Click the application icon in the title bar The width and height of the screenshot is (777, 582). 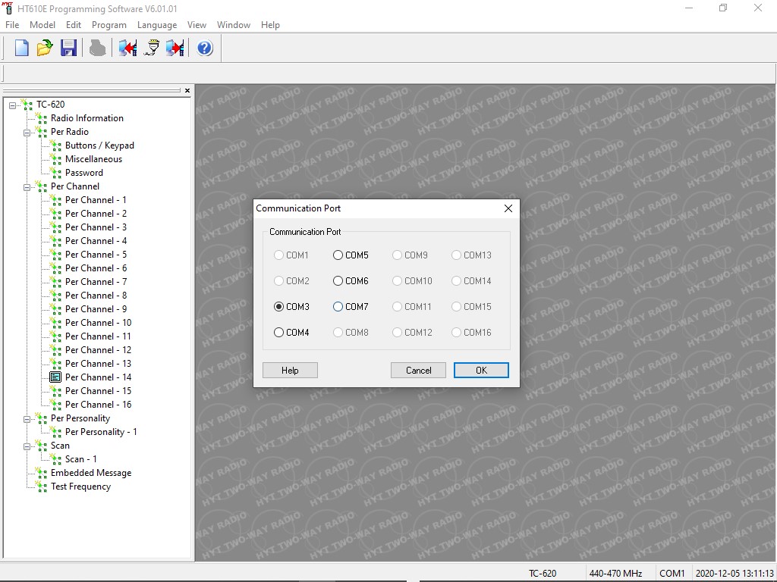click(8, 8)
